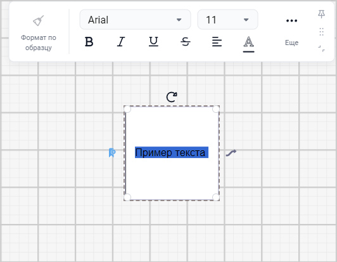Click the bottom-left resize handle of shape

[x=127, y=197]
